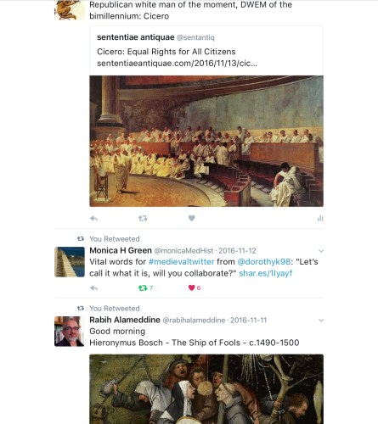Open the @dorothyk98 mention
This screenshot has width=378, height=424.
264,262
